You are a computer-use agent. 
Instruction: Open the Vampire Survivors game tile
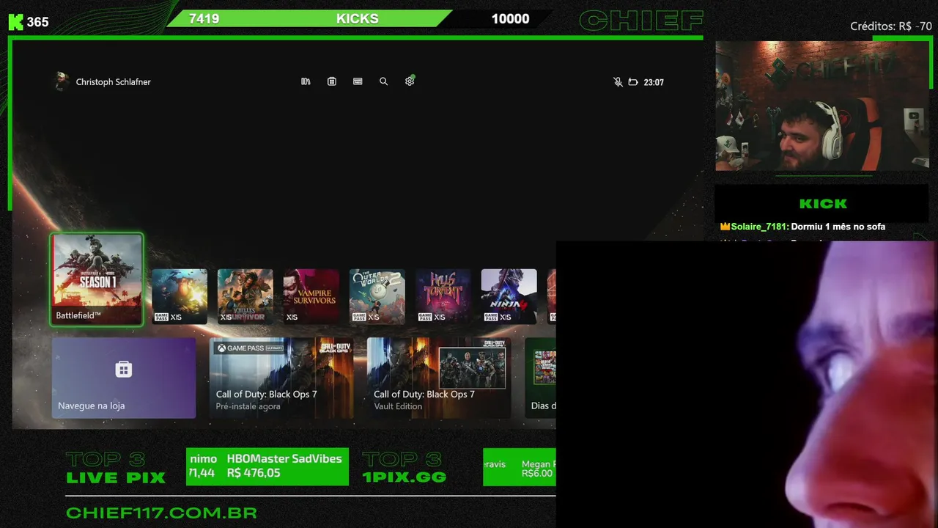tap(311, 296)
